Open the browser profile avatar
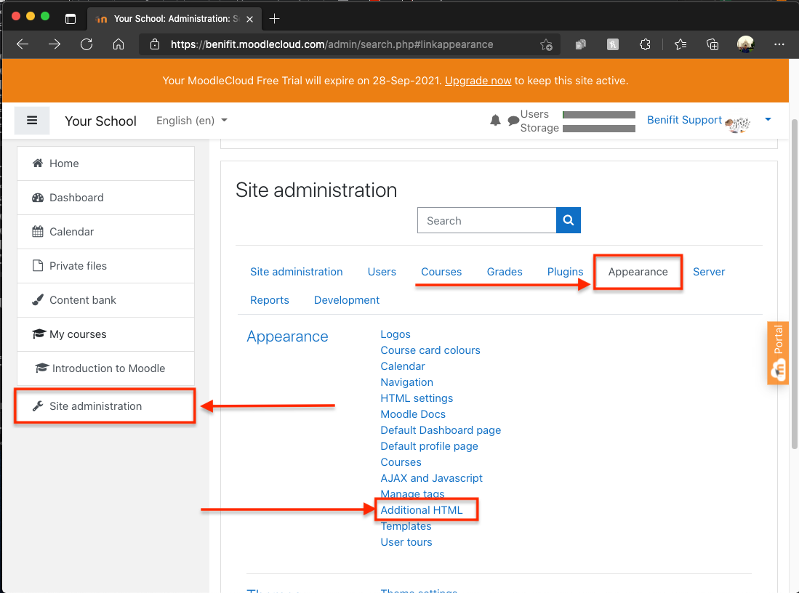 pyautogui.click(x=745, y=44)
